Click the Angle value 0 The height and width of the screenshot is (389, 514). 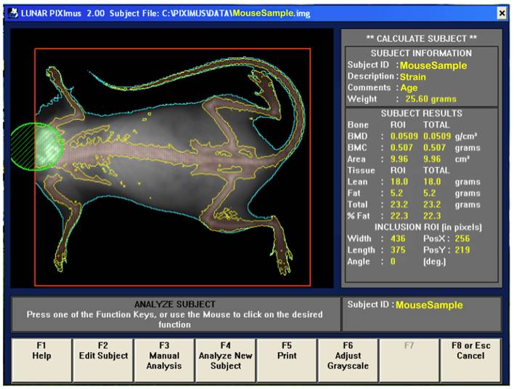coord(393,262)
